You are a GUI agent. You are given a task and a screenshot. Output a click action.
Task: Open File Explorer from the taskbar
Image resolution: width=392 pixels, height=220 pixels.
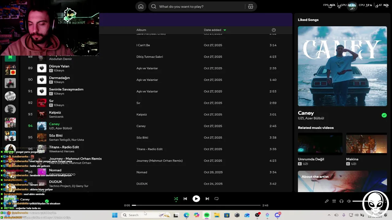217,215
